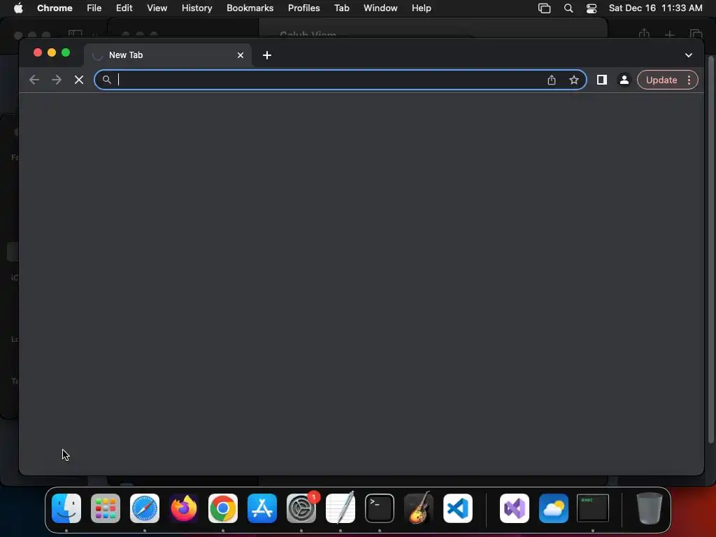
Task: Open the Profiles menu
Action: tap(303, 8)
